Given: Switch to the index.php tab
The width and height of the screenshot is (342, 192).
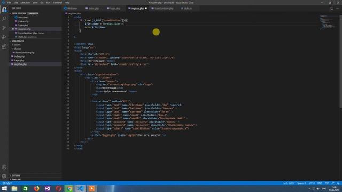Looking at the screenshot, I should [94, 9].
